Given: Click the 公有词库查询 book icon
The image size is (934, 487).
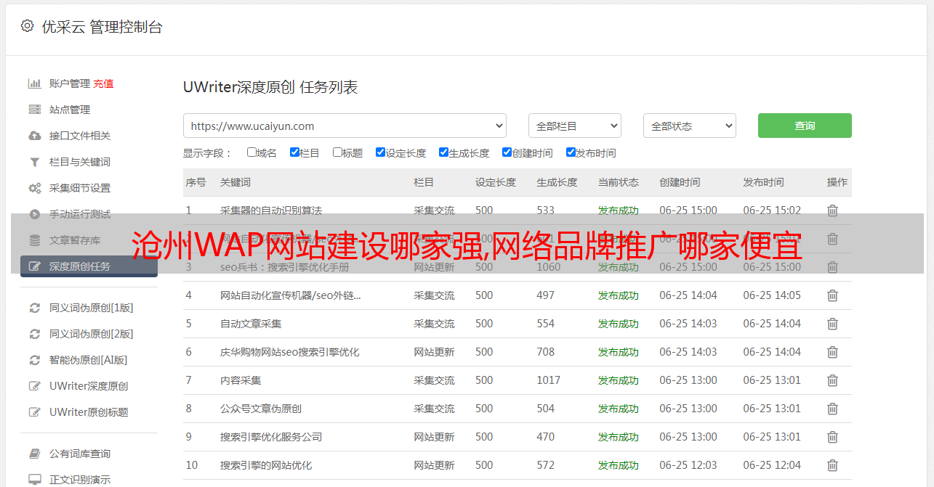Looking at the screenshot, I should tap(34, 454).
